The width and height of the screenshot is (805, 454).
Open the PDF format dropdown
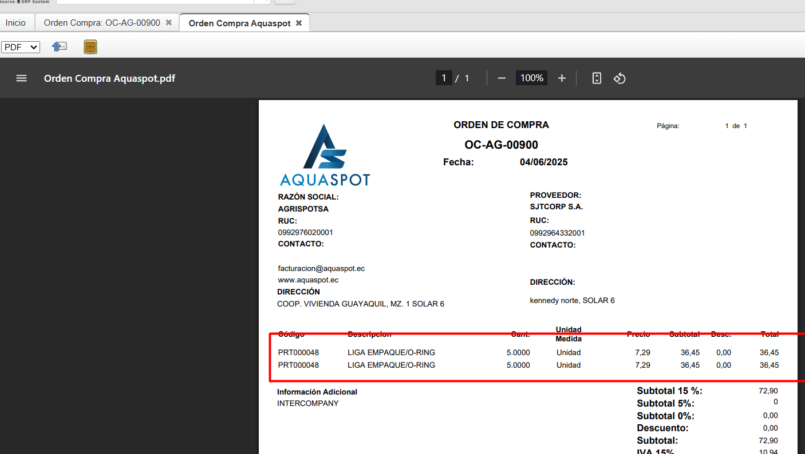[21, 47]
